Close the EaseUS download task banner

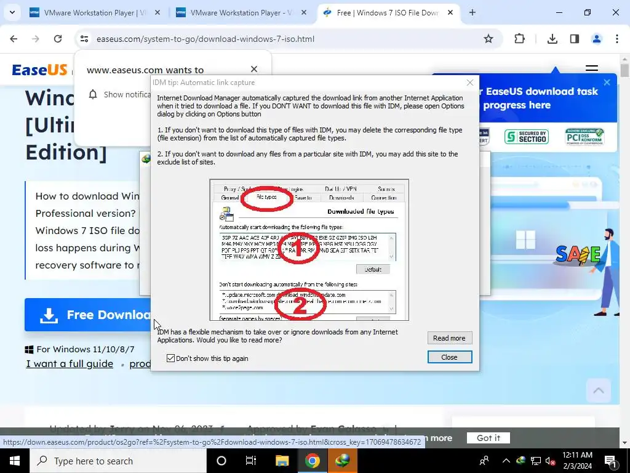tap(607, 83)
